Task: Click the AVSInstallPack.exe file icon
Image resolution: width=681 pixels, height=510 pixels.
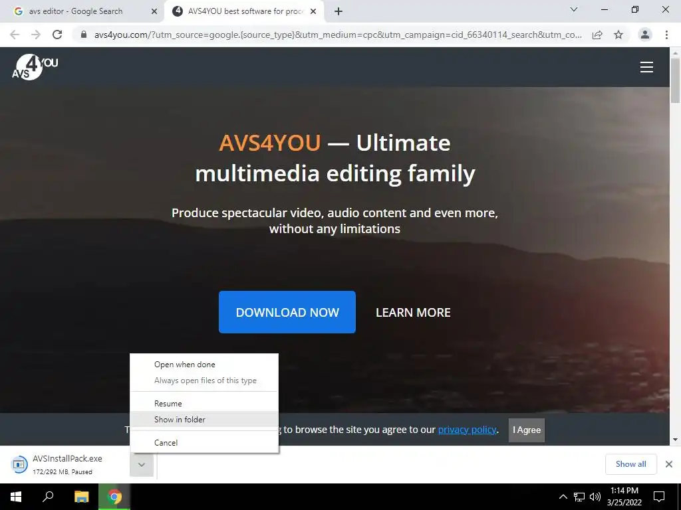Action: point(19,464)
